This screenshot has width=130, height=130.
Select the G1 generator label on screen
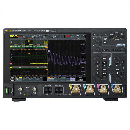pos(52,77)
